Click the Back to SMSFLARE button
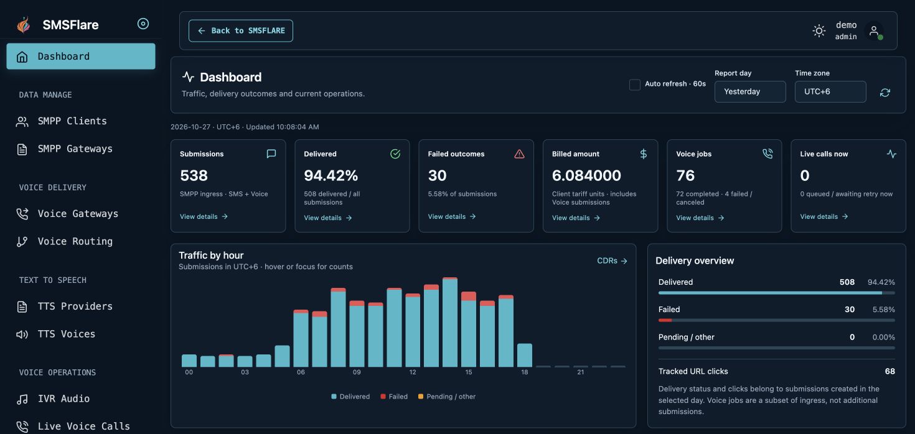This screenshot has width=915, height=434. click(x=241, y=30)
